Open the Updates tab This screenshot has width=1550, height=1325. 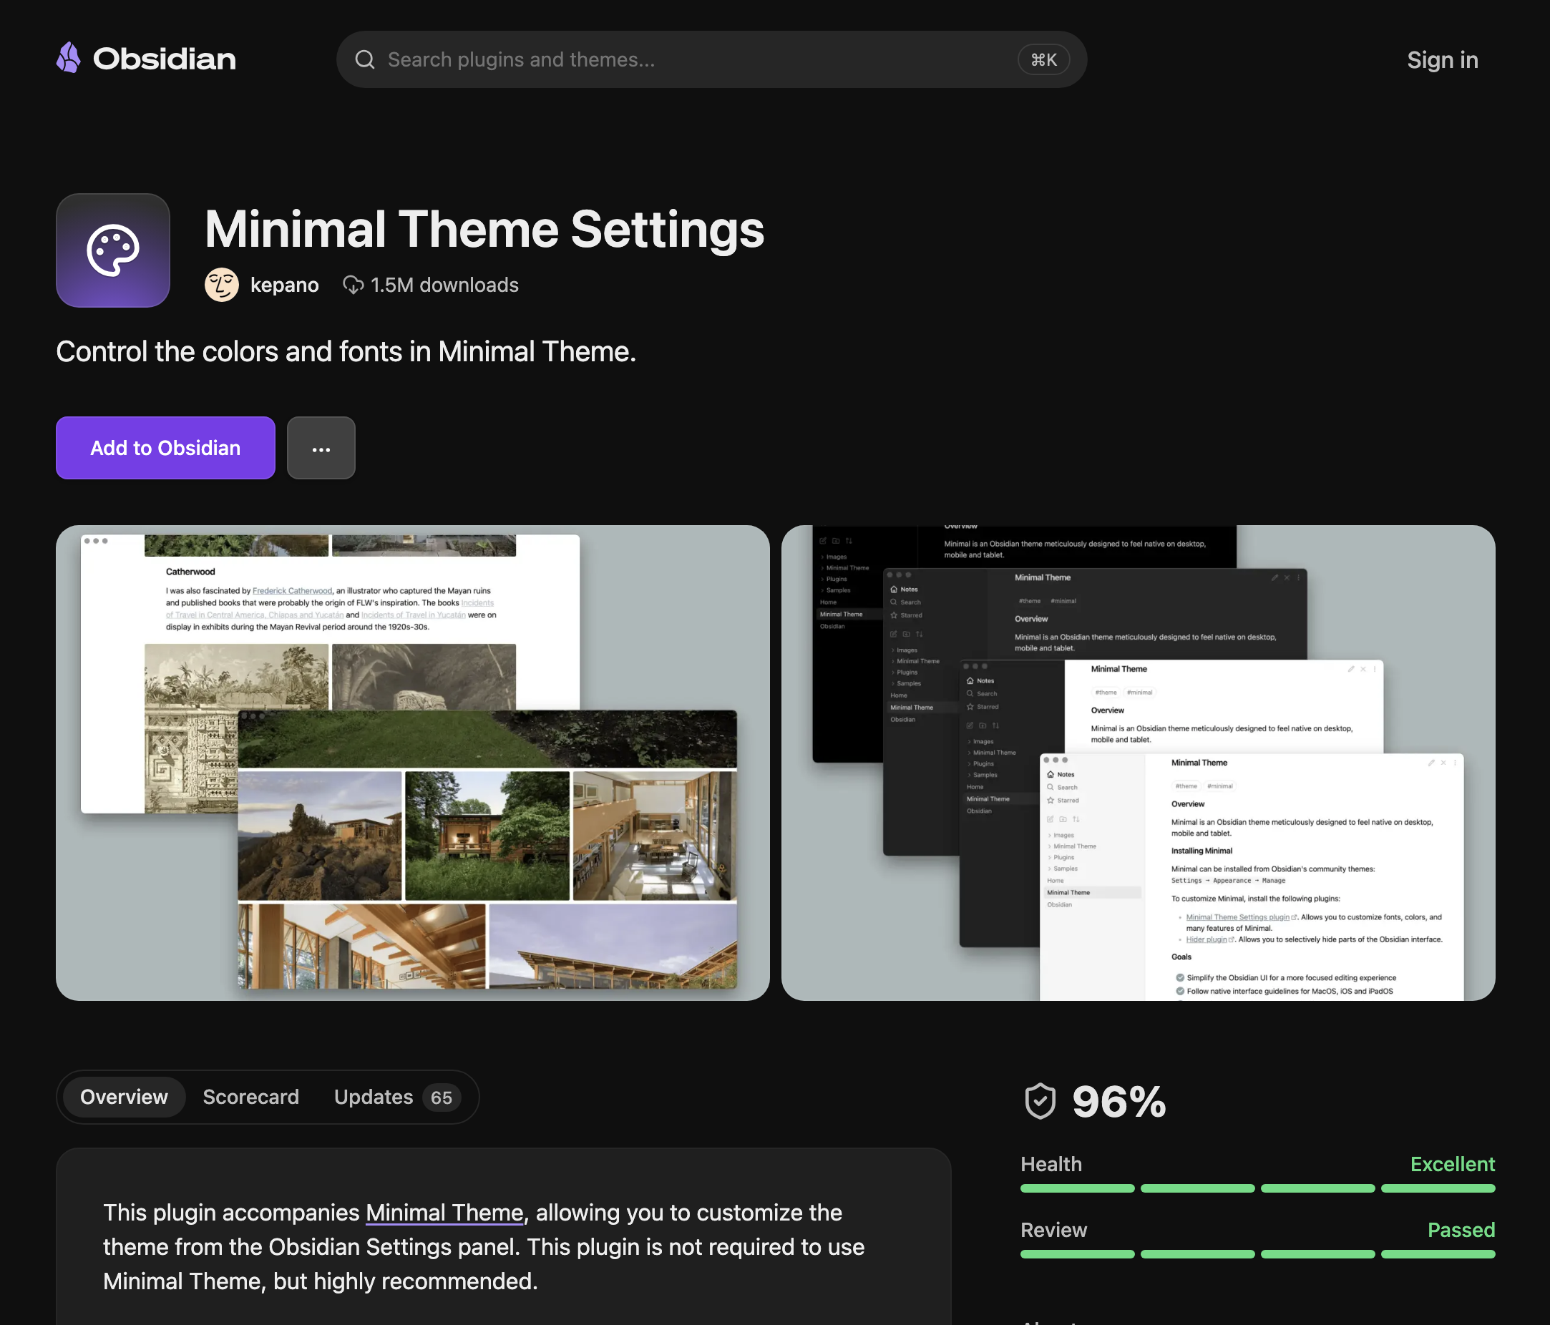pyautogui.click(x=396, y=1097)
